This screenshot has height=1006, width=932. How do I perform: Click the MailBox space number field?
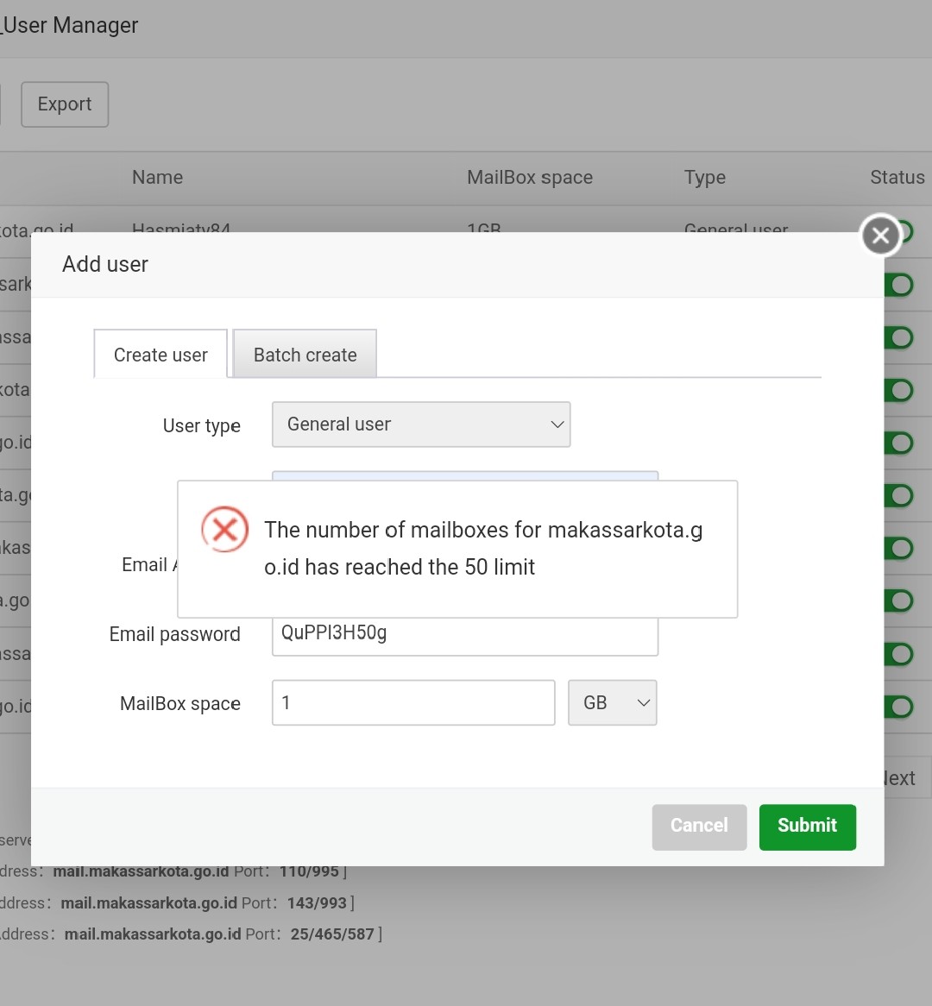point(412,702)
